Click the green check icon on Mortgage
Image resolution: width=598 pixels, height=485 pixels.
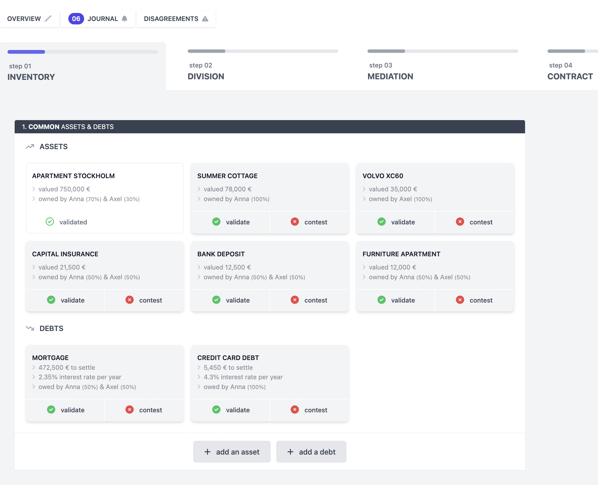[x=51, y=410]
